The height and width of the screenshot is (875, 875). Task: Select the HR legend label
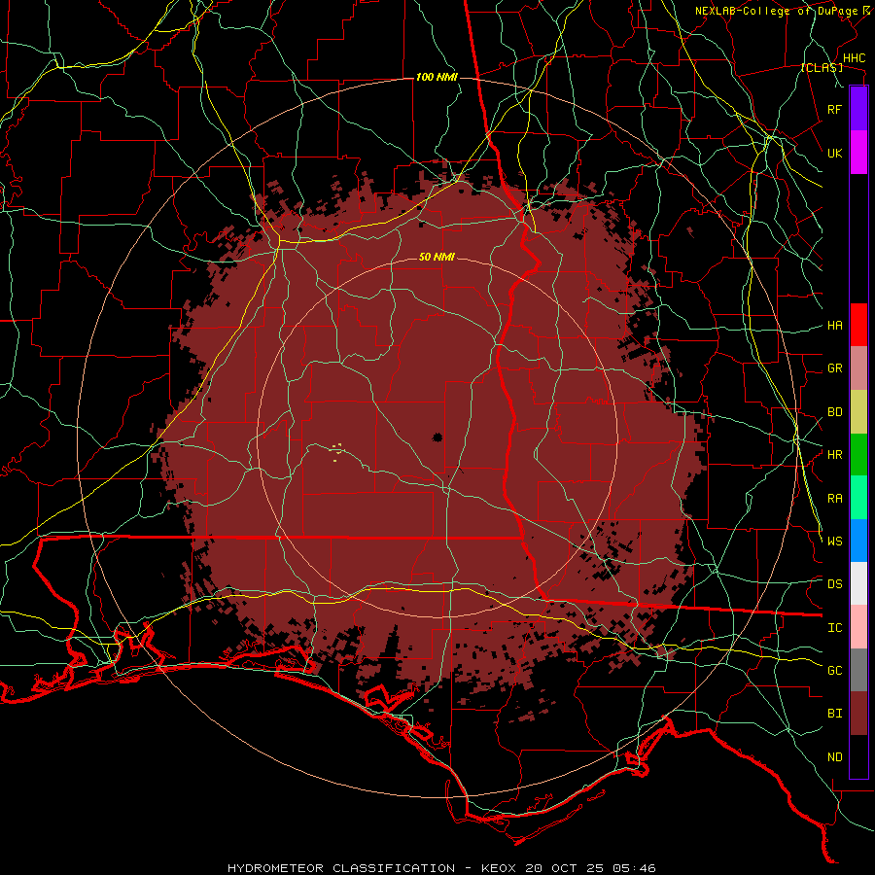[x=835, y=455]
